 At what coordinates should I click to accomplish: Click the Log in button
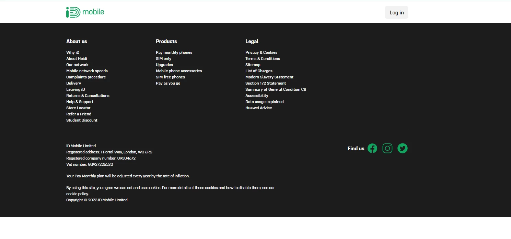pyautogui.click(x=396, y=12)
